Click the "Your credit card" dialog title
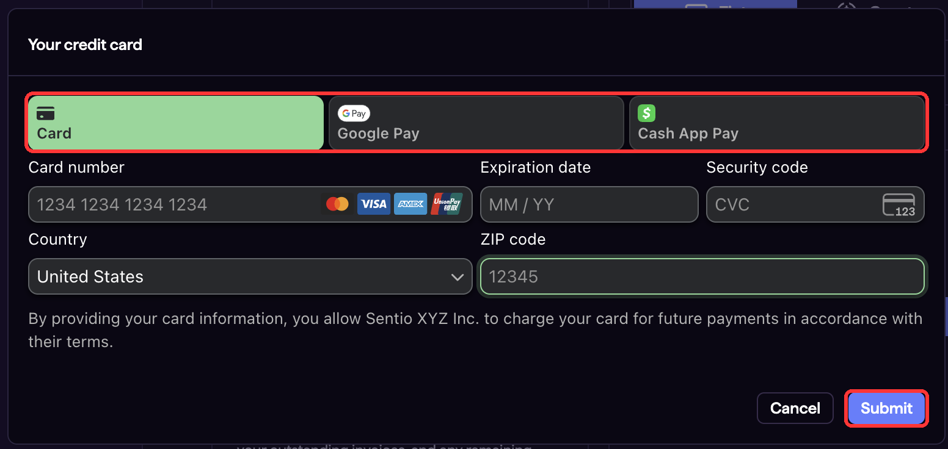Viewport: 948px width, 449px height. (85, 45)
